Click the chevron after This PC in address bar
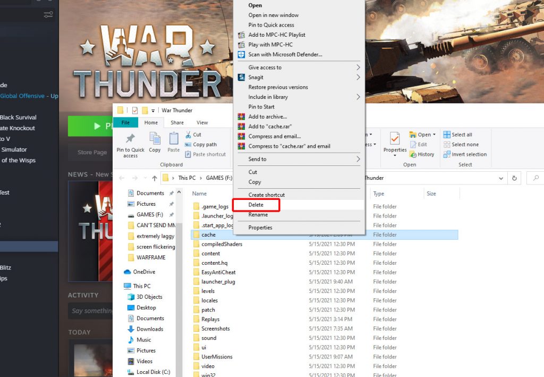 [200, 178]
